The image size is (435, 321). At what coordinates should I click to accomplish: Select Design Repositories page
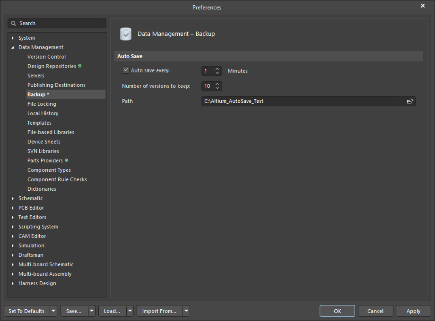tap(51, 66)
